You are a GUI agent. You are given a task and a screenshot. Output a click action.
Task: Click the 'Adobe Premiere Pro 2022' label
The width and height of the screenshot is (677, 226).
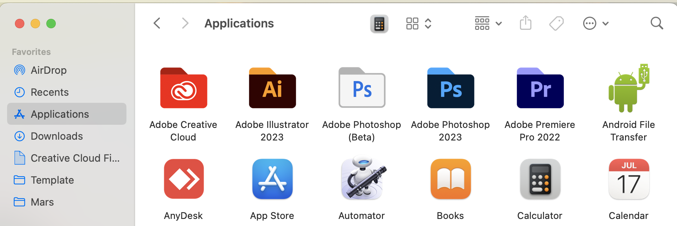(x=540, y=131)
